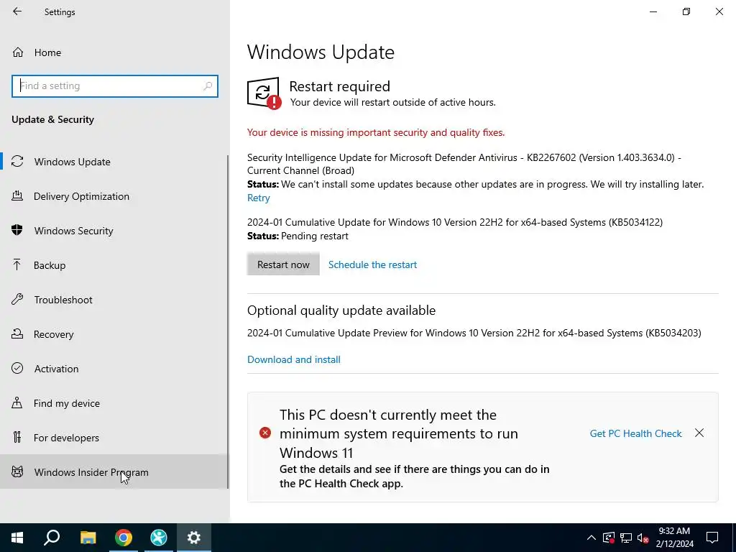Click the Schedule the restart link

pyautogui.click(x=373, y=264)
